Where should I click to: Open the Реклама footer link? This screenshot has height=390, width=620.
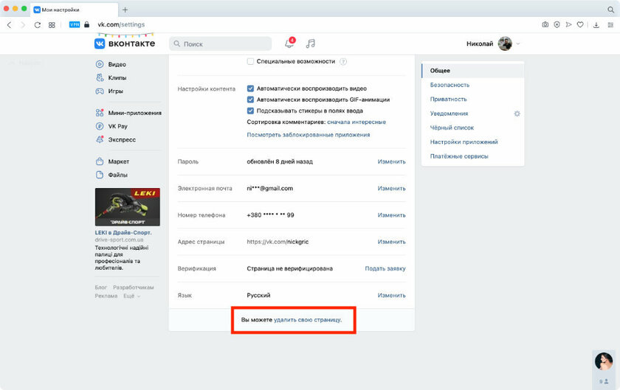(x=106, y=296)
